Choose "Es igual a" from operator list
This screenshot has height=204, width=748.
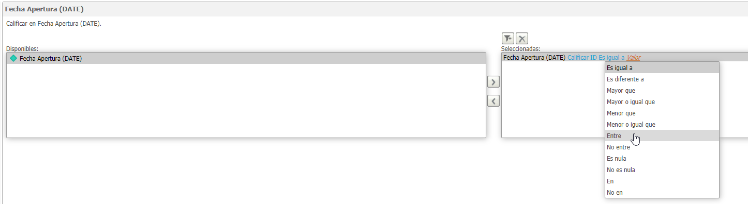pyautogui.click(x=662, y=67)
